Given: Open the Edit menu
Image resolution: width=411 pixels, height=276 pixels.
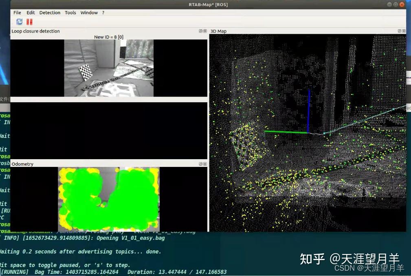Looking at the screenshot, I should 31,13.
